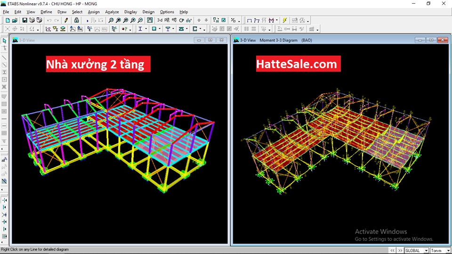Image resolution: width=452 pixels, height=254 pixels.
Task: Expand the frame forces M icon dropdown arrow
Action: pos(277,20)
